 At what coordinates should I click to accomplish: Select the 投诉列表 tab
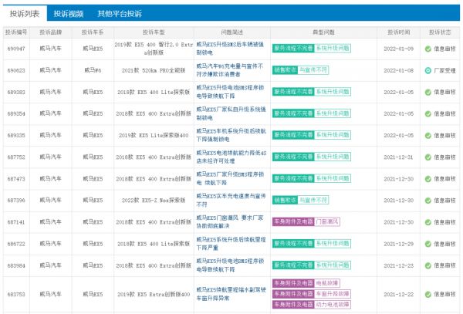[22, 13]
